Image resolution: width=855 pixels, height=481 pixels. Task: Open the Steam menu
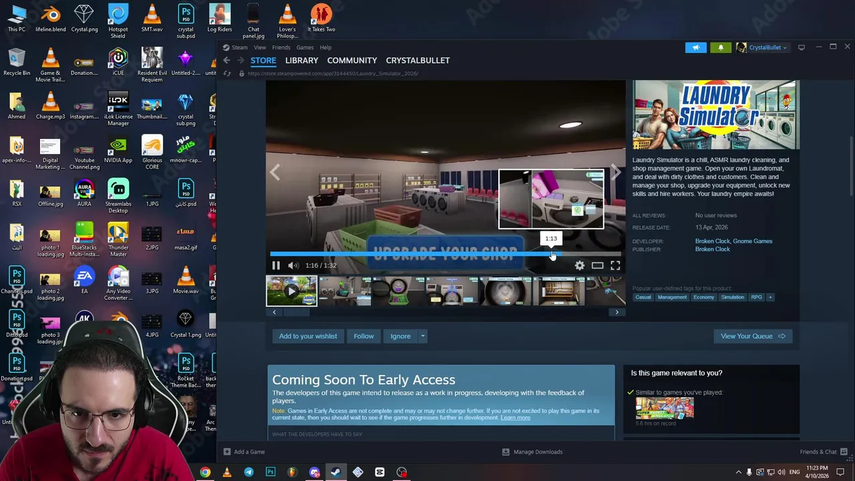pos(239,47)
